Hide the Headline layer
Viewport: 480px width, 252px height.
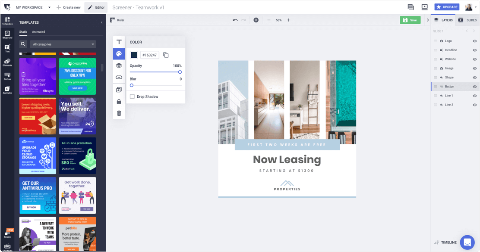pyautogui.click(x=474, y=50)
